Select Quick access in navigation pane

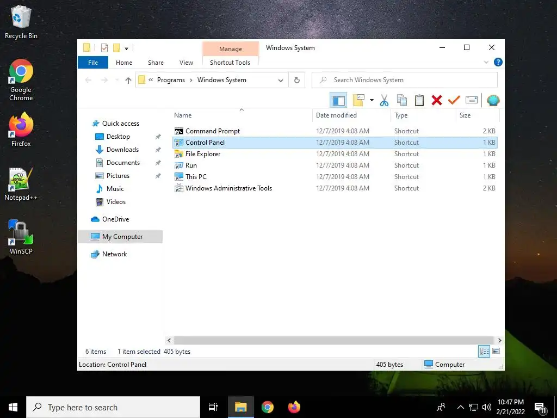(120, 124)
